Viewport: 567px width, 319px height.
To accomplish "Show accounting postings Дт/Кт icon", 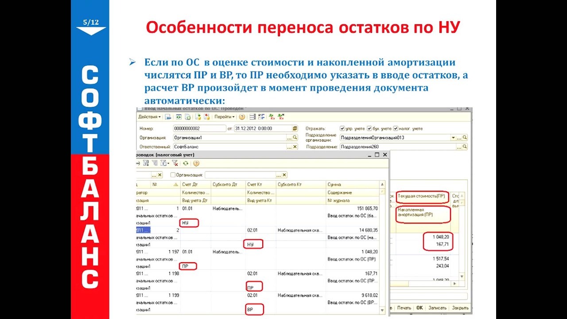I will [x=272, y=117].
